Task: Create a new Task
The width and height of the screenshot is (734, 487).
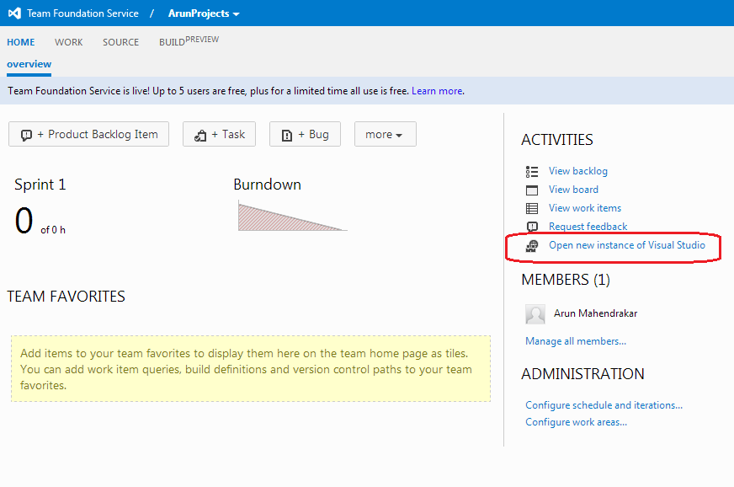Action: click(x=219, y=134)
